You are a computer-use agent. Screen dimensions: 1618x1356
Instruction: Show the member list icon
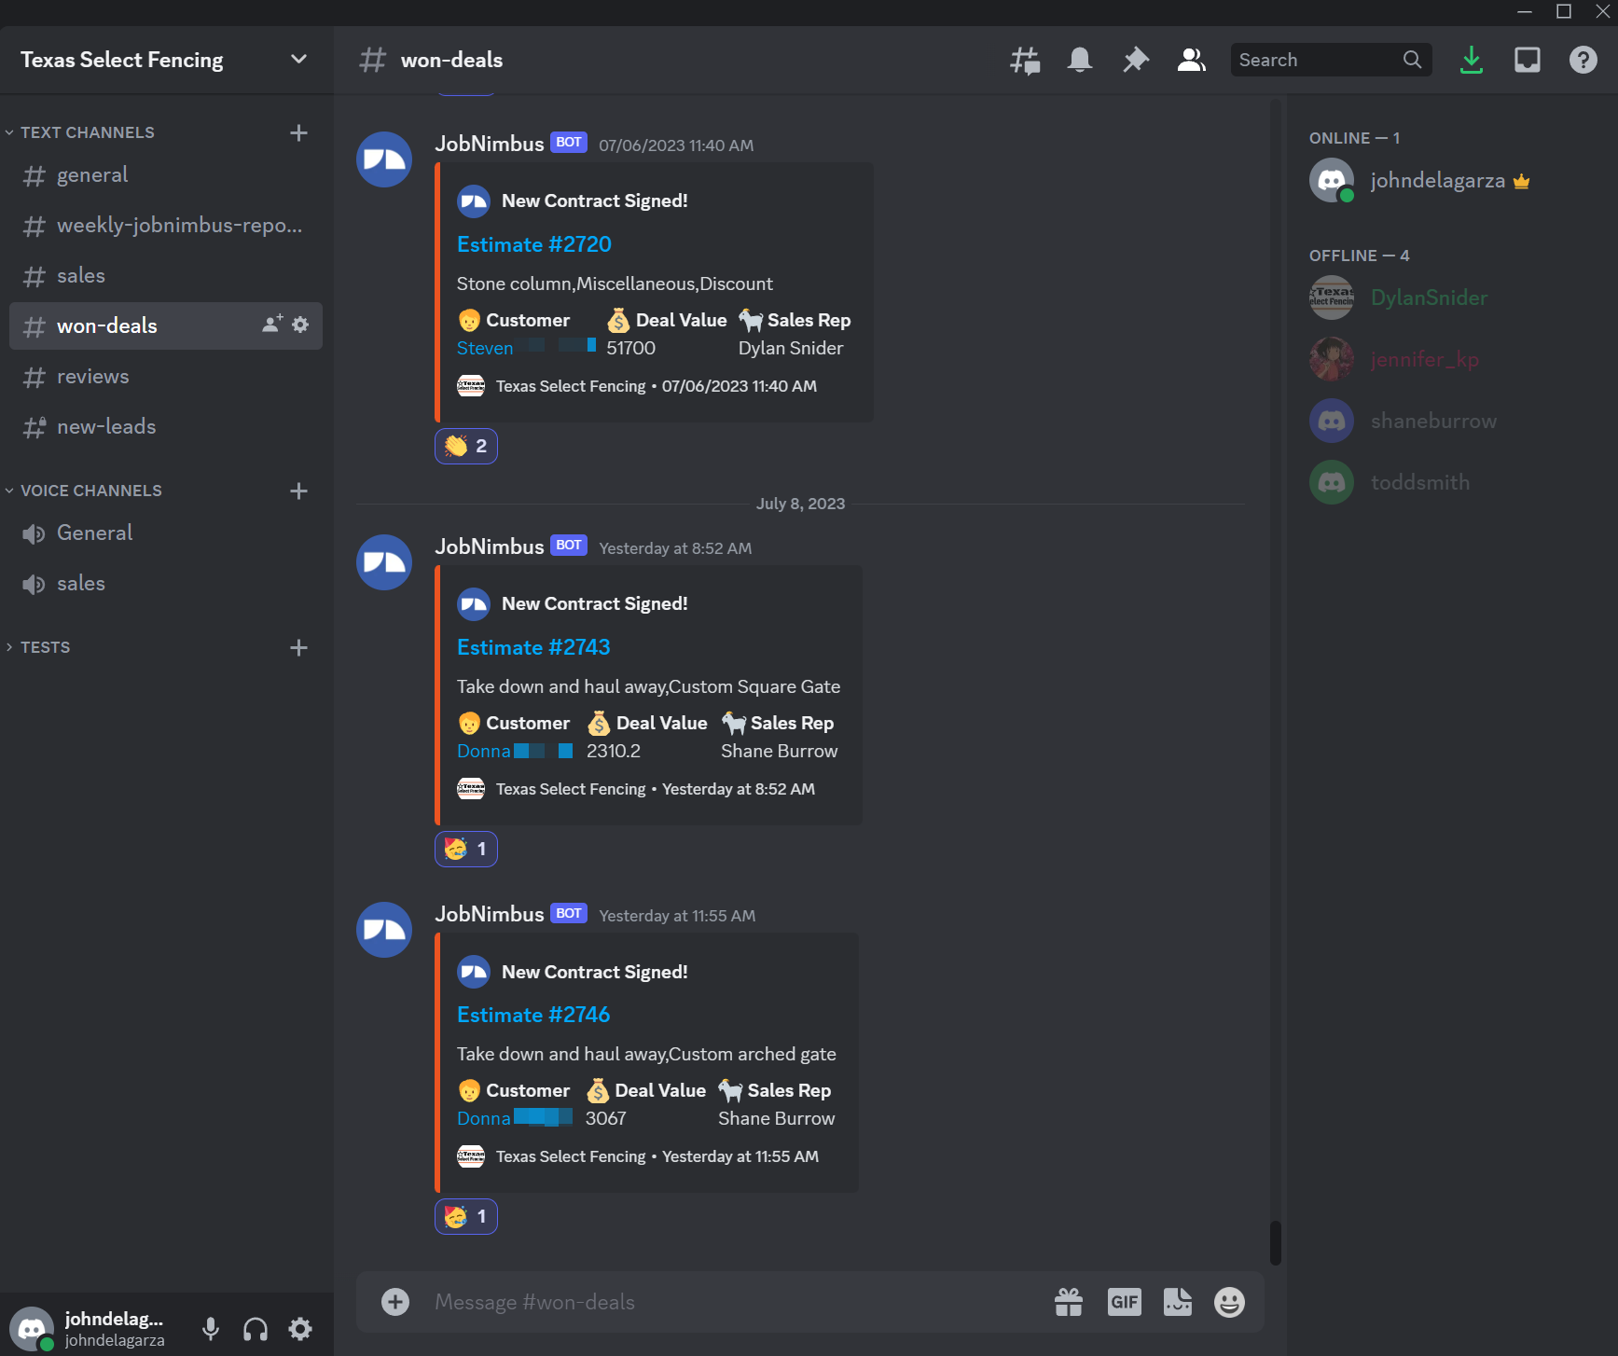tap(1191, 59)
